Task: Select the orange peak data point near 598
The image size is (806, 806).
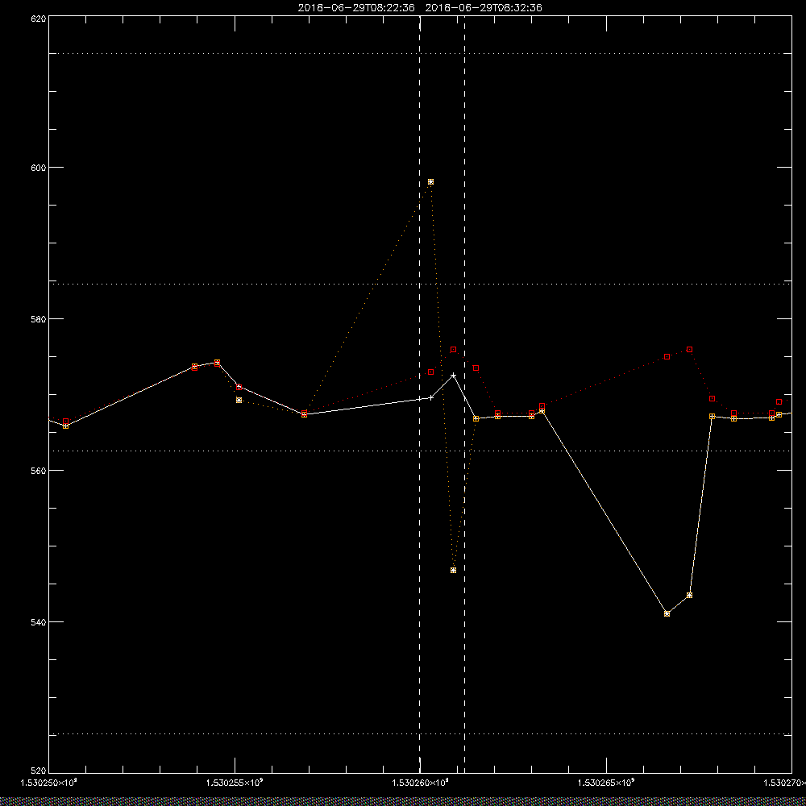Action: 430,182
